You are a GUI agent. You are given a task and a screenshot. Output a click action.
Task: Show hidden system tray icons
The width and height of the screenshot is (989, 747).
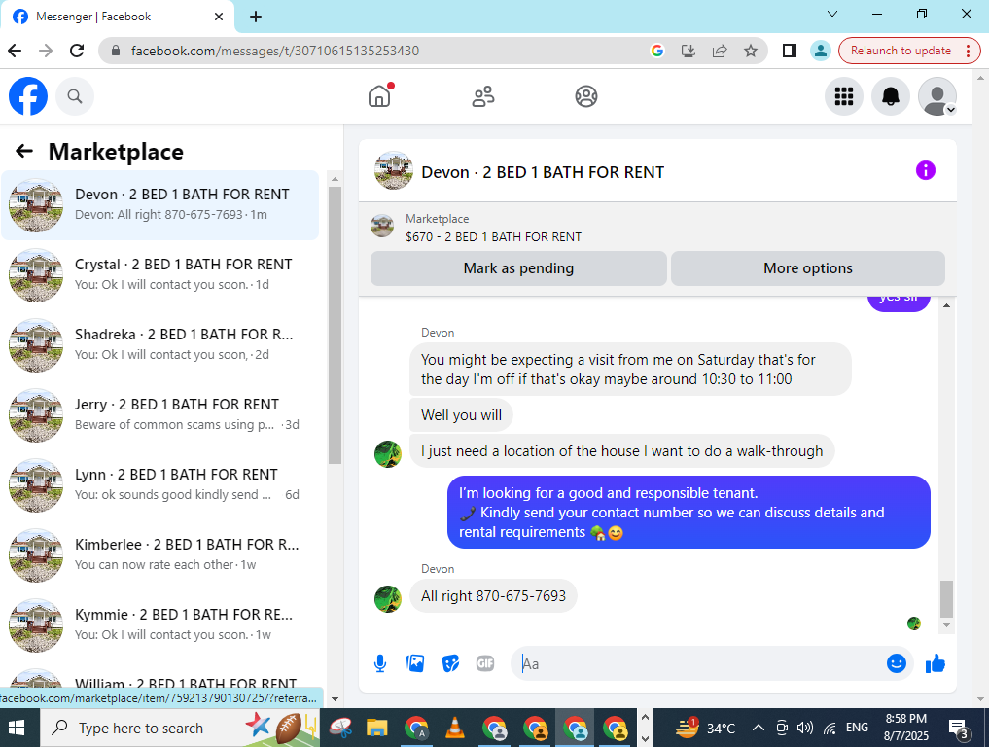pyautogui.click(x=759, y=729)
